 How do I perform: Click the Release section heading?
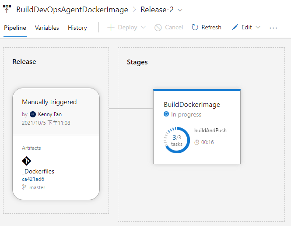(x=24, y=62)
